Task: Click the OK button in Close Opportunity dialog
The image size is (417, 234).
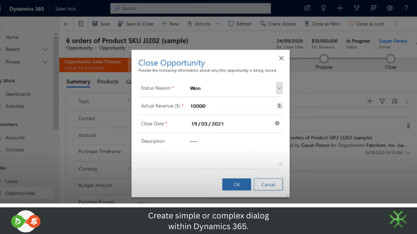Action: coord(237,184)
